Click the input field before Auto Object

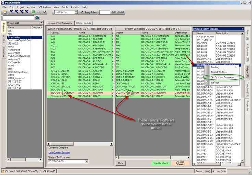tap(105, 12)
